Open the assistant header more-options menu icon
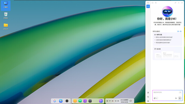 coord(179,3)
